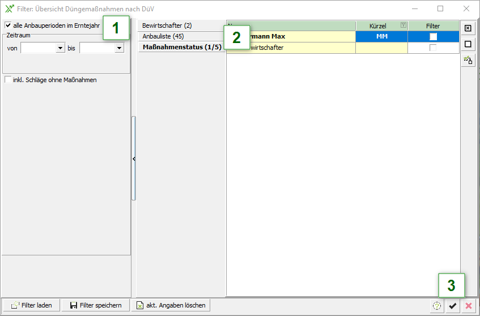Click the filter funnel in Kürzel column
Viewport: 480px width, 316px height.
coord(403,25)
